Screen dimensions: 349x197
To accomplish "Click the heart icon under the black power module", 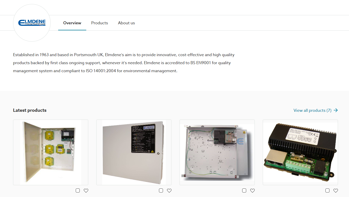I will 336,190.
